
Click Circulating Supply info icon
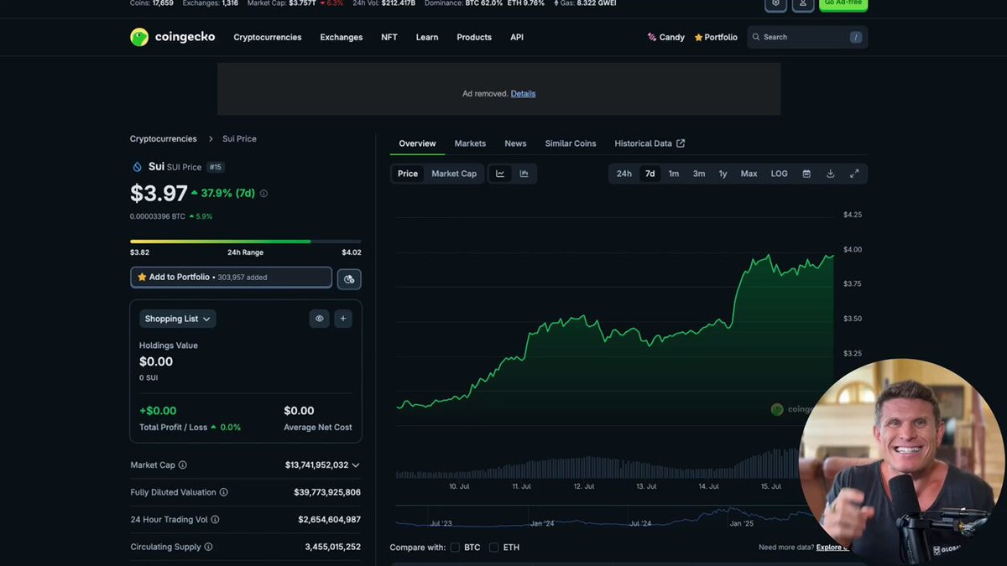point(209,547)
